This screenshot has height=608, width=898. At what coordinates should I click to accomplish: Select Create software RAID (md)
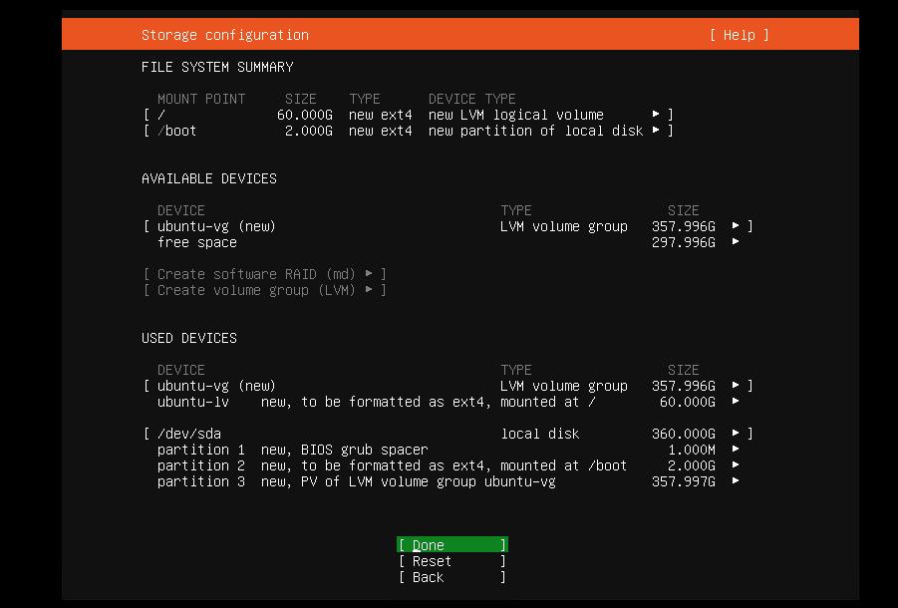[x=264, y=274]
